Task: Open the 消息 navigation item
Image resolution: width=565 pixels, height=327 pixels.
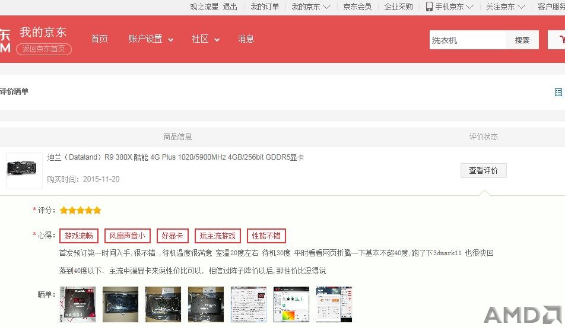Action: [246, 39]
